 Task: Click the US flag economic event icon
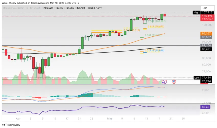click(174, 82)
